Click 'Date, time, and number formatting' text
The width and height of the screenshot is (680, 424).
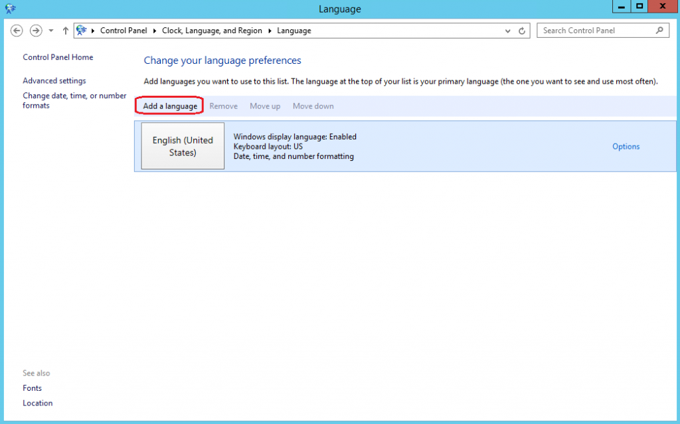point(294,156)
